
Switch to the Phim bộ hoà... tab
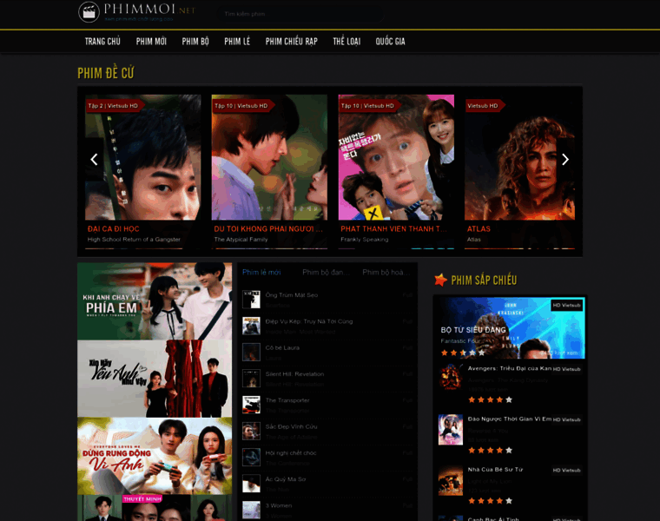point(386,273)
